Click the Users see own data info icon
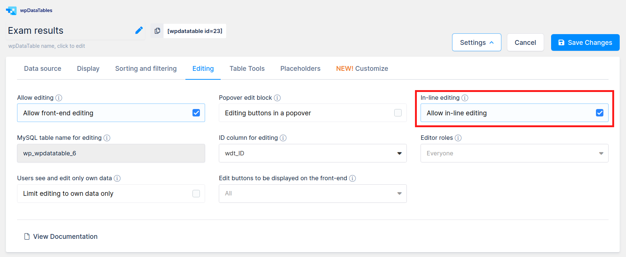 tap(117, 178)
